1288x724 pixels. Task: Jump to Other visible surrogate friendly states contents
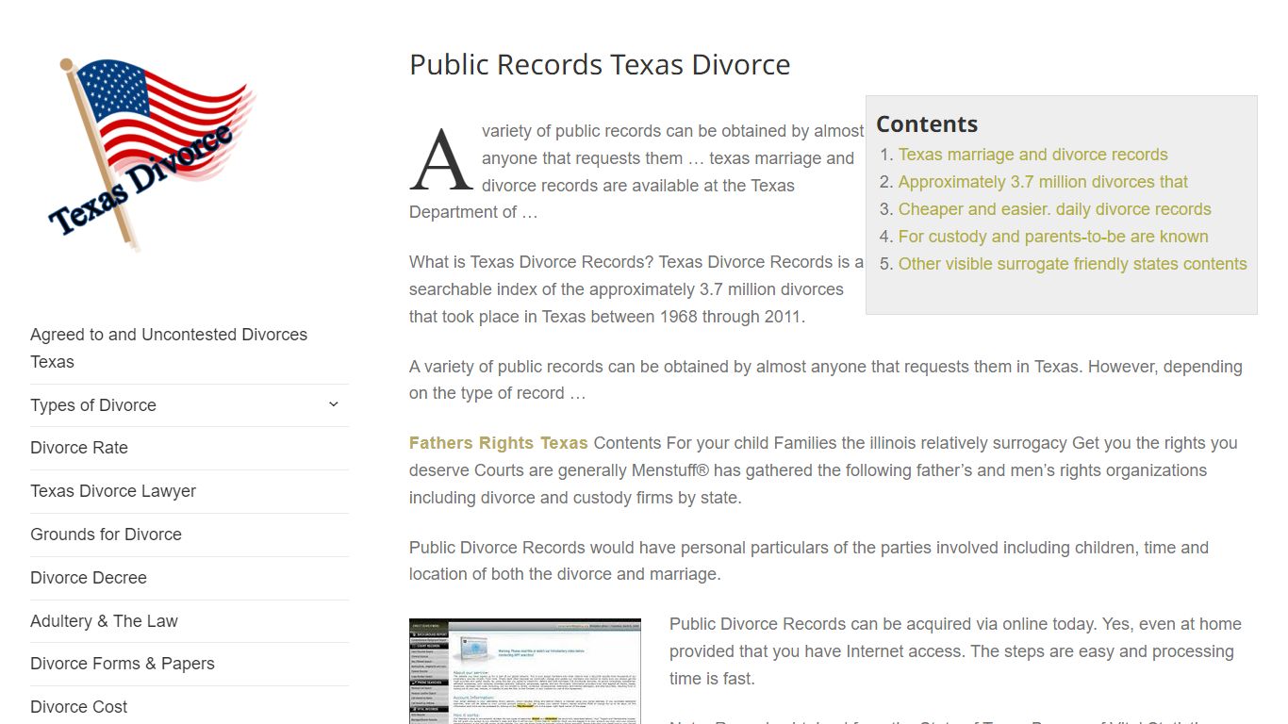pyautogui.click(x=1072, y=264)
